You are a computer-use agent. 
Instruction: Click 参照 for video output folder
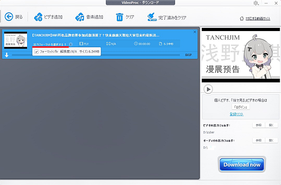259,125
